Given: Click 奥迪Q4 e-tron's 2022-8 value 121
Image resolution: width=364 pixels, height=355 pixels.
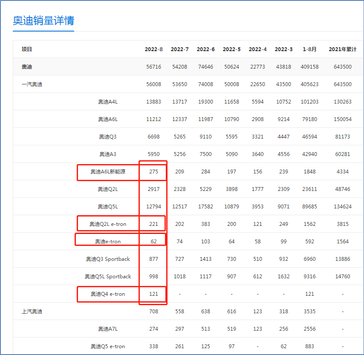Looking at the screenshot, I should point(154,294).
